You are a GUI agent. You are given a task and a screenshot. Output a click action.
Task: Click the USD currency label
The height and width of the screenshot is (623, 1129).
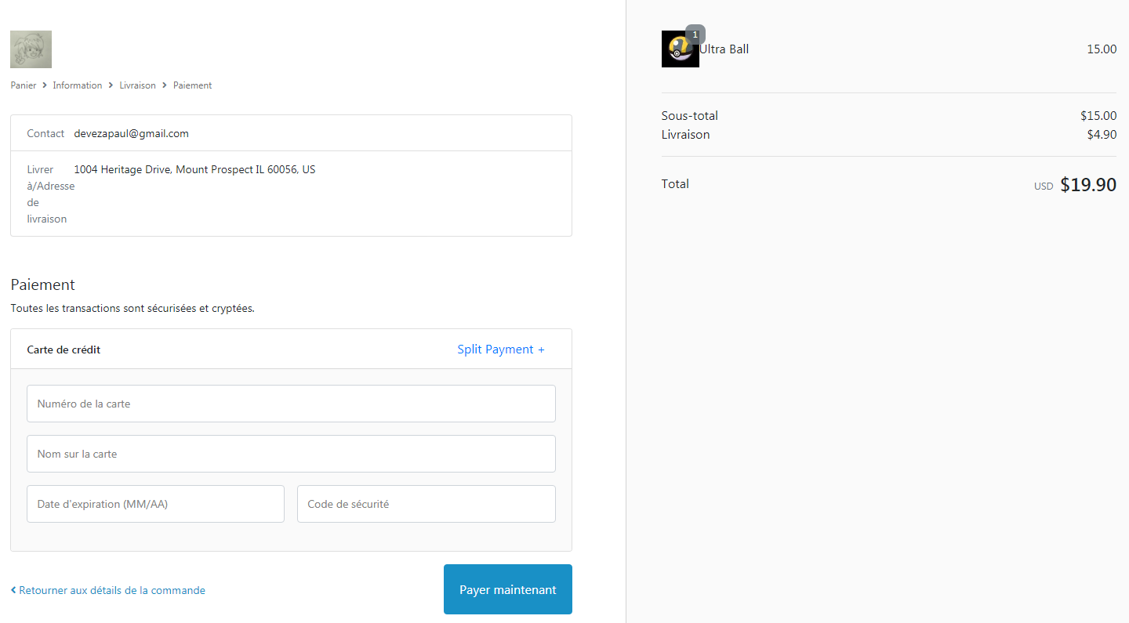[1044, 187]
